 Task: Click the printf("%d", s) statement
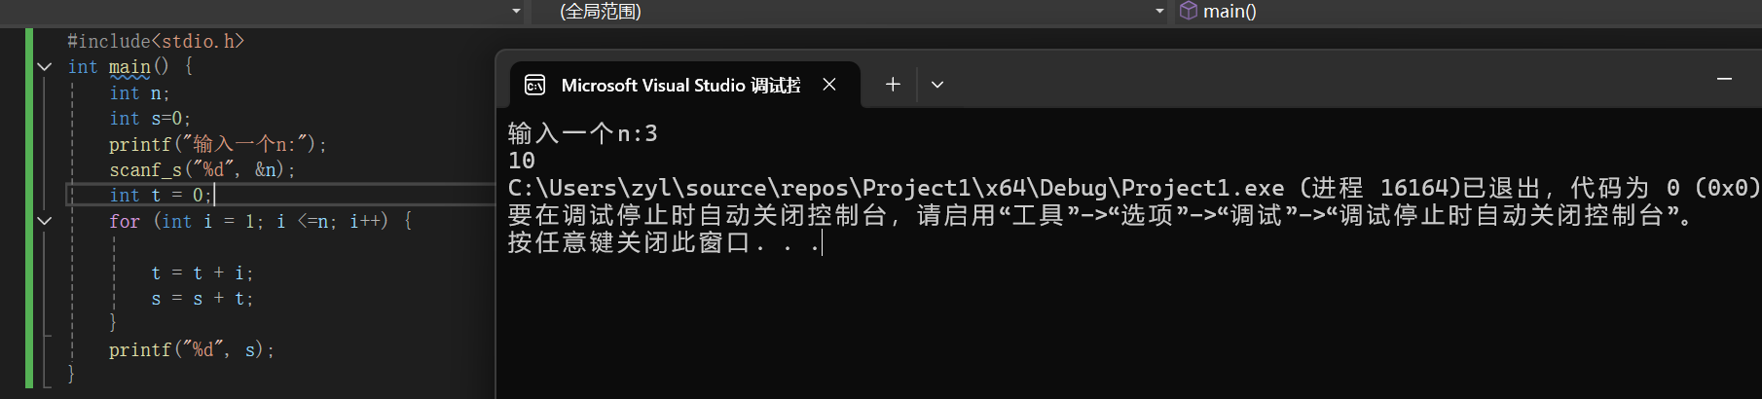(x=191, y=349)
